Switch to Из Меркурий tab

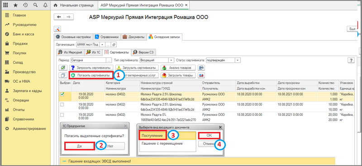(71, 52)
